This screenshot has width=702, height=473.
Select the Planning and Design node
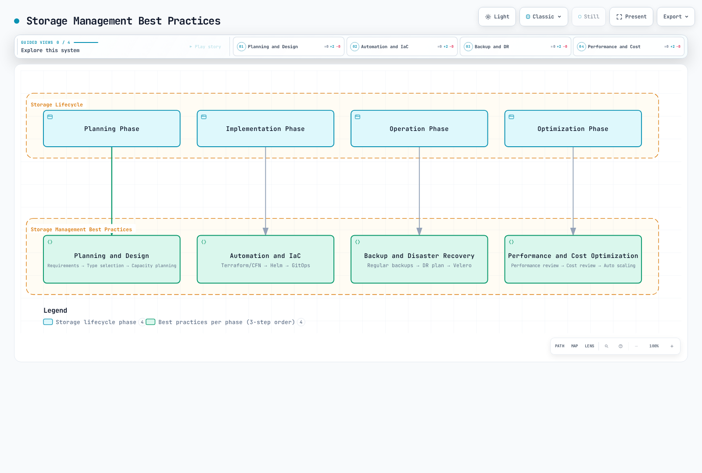[112, 259]
